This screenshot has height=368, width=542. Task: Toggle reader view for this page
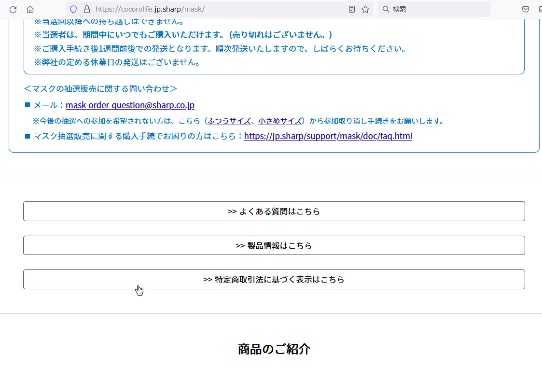pos(352,9)
